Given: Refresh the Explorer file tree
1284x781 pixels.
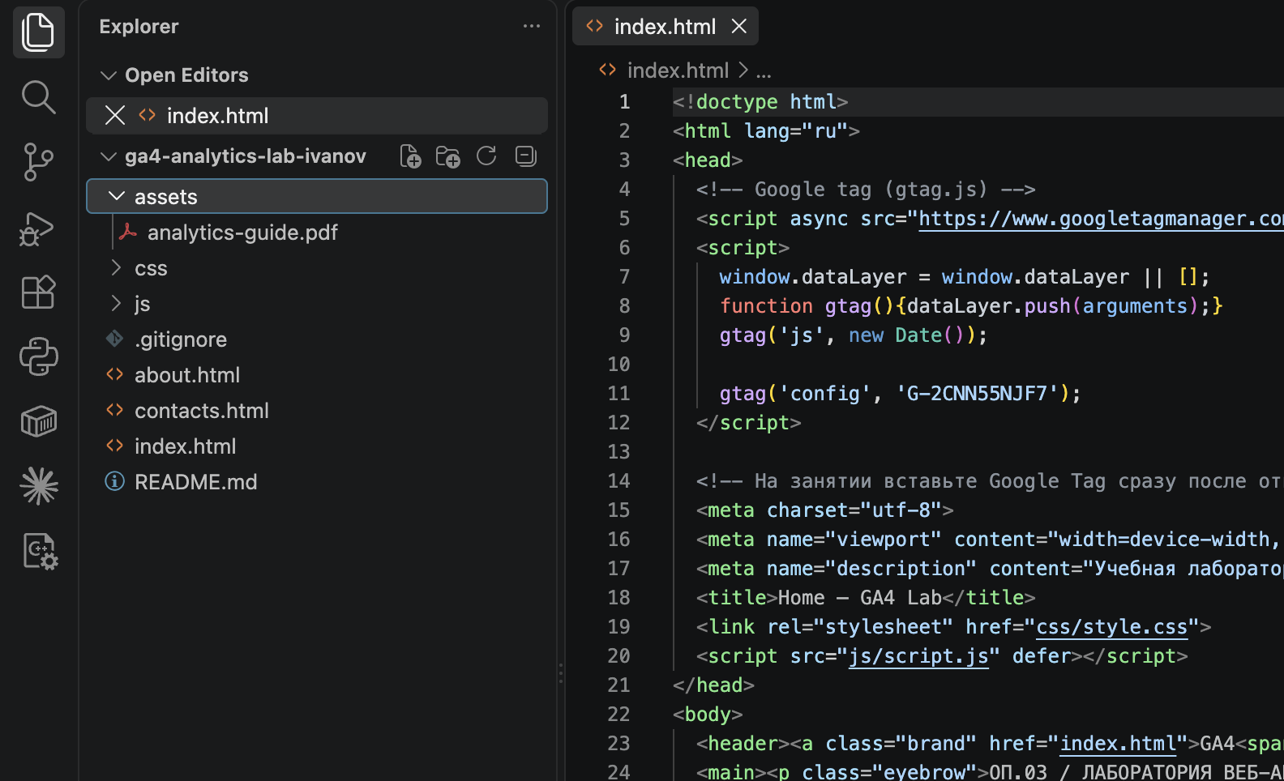Looking at the screenshot, I should coord(486,156).
